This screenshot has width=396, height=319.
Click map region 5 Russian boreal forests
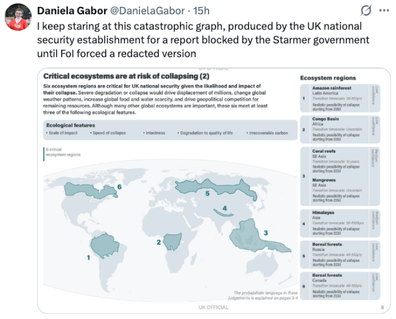point(216,188)
